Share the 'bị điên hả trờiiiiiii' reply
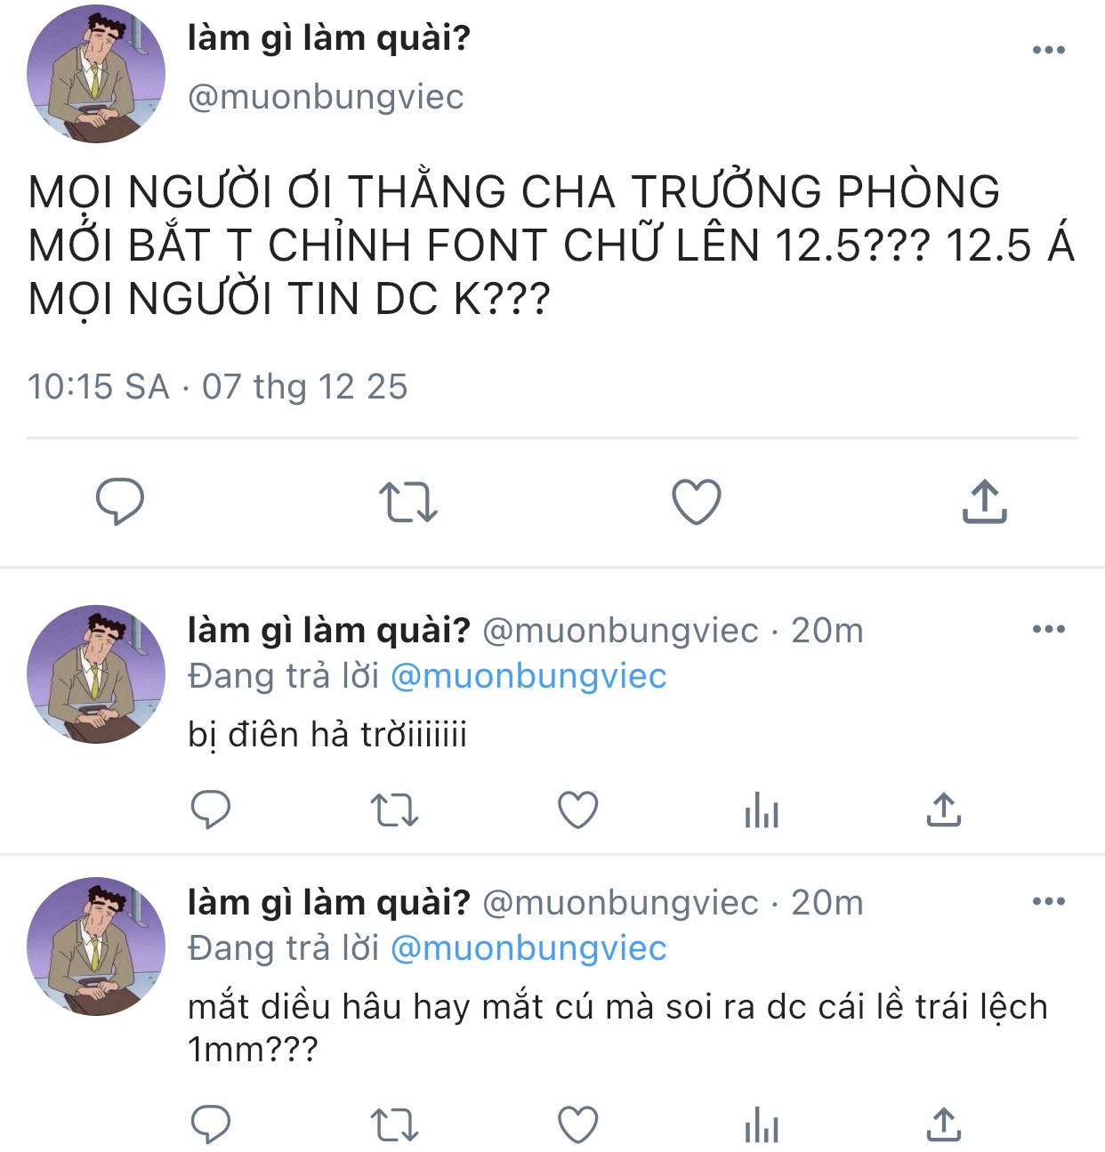The height and width of the screenshot is (1152, 1105). pos(943,810)
